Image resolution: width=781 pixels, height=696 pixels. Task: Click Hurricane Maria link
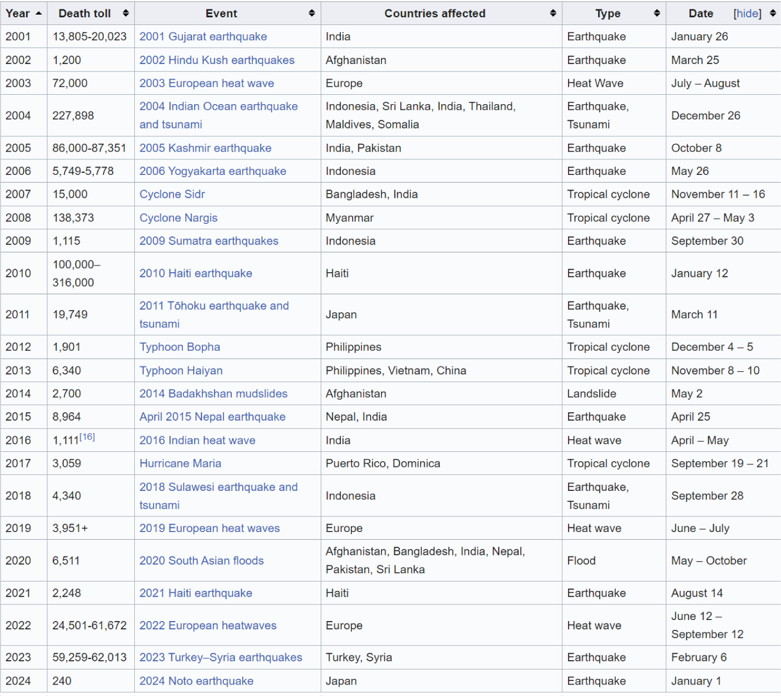coord(180,463)
